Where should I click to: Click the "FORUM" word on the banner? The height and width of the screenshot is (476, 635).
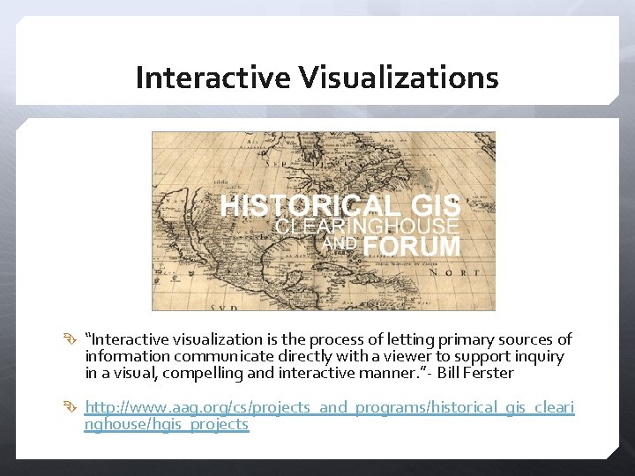coord(412,246)
